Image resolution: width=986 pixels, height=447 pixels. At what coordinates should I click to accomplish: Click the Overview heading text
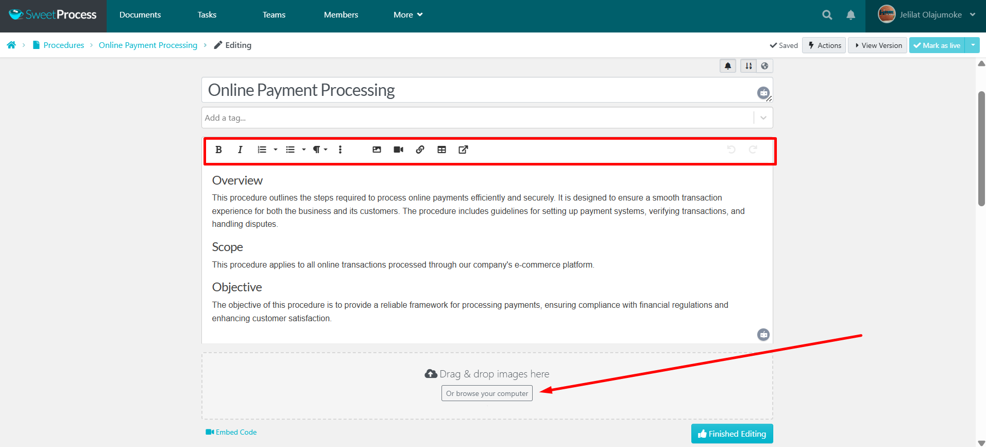coord(237,180)
